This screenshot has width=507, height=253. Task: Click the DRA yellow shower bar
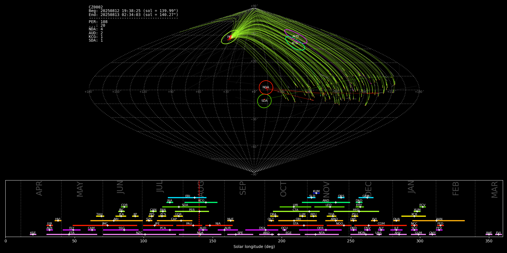coord(274,216)
